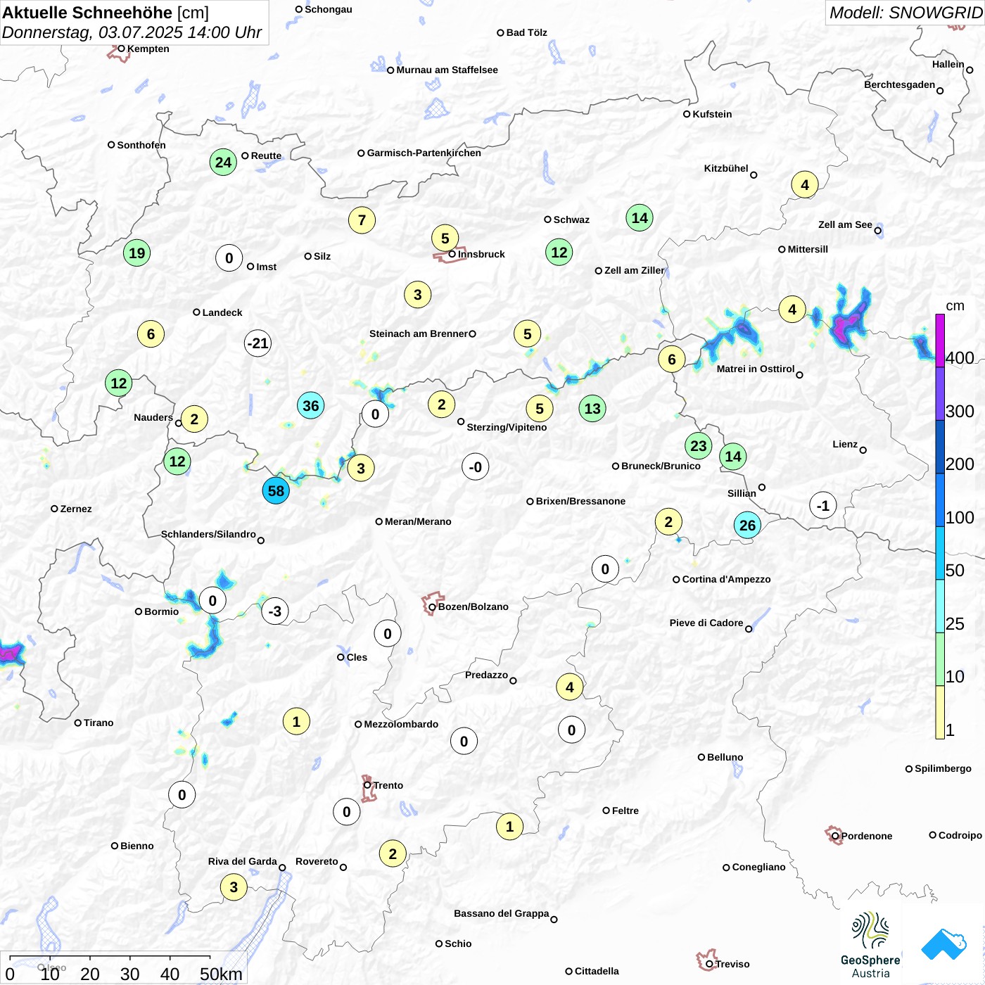The height and width of the screenshot is (985, 985).
Task: Click the 24 cm marker near Reutte
Action: [x=223, y=163]
